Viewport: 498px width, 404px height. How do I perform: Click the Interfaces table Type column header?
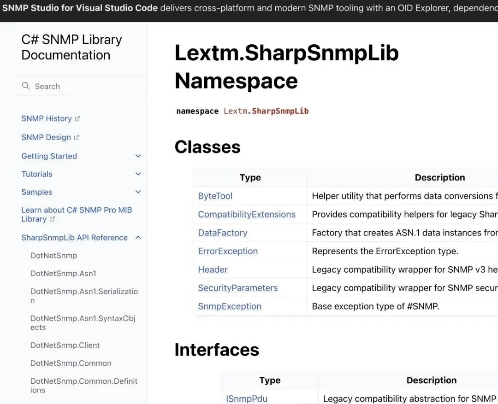(x=270, y=380)
